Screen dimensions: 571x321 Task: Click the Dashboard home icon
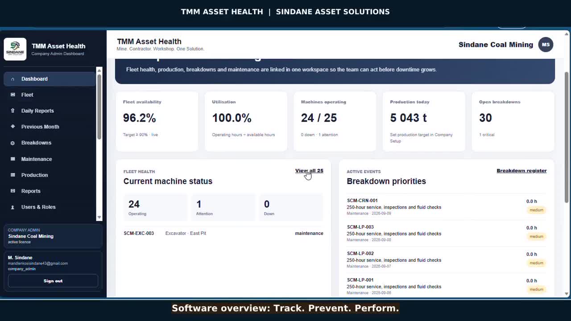(12, 79)
